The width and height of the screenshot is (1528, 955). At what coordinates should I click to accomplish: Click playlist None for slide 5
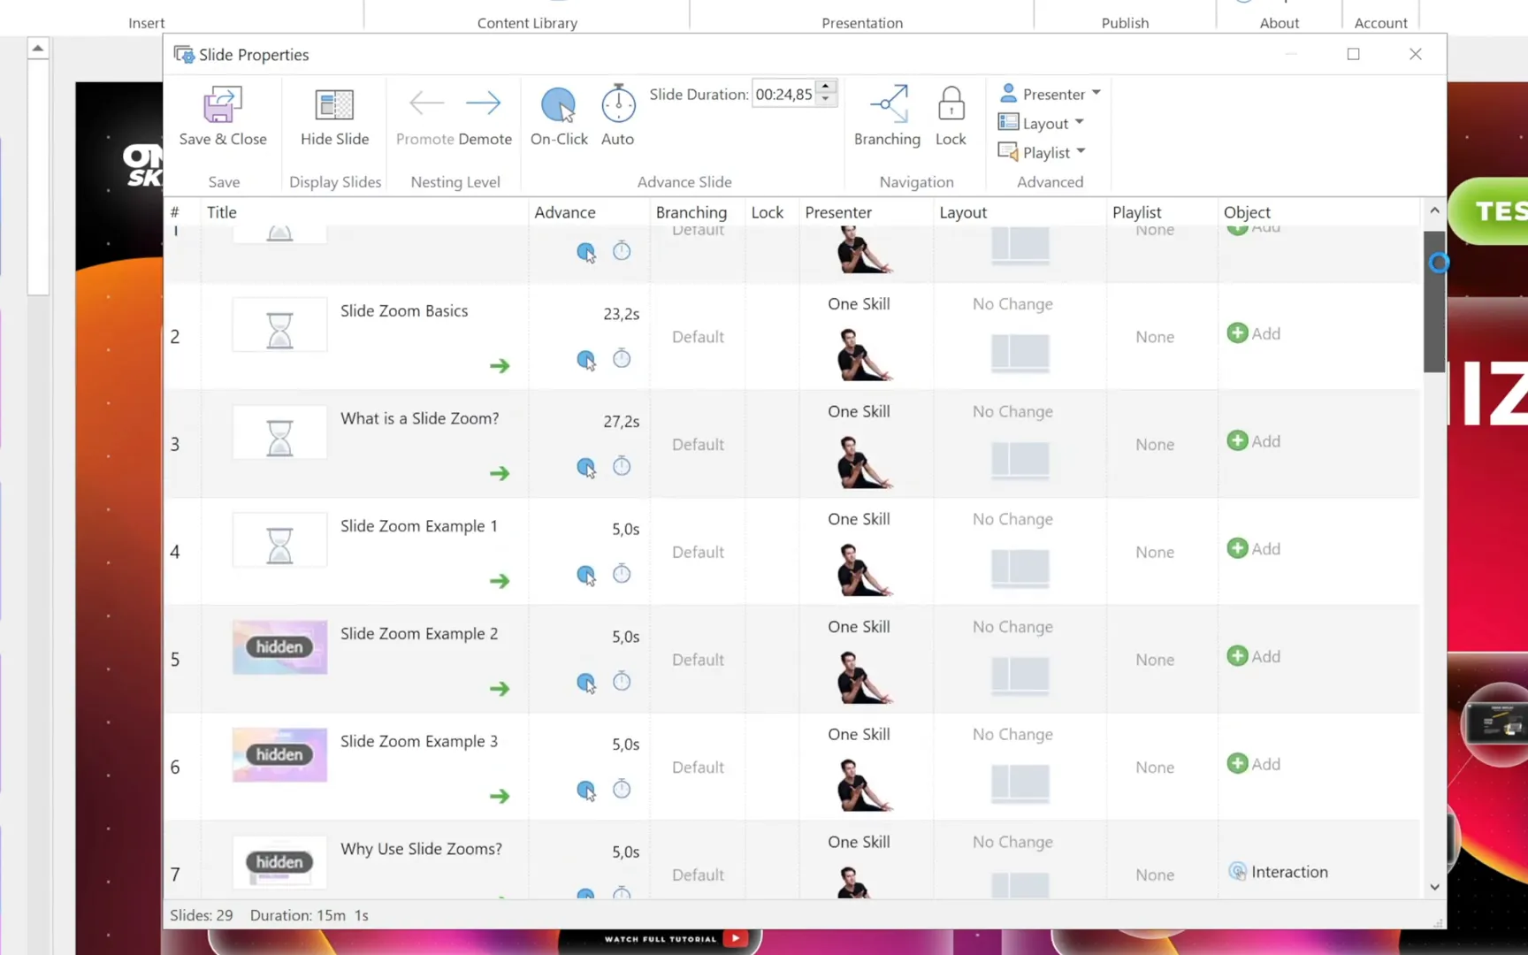point(1155,660)
